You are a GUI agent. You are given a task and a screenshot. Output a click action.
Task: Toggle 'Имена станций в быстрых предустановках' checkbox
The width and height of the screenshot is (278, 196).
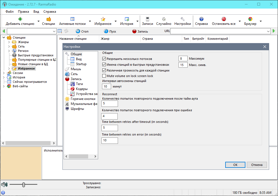pyautogui.click(x=104, y=64)
